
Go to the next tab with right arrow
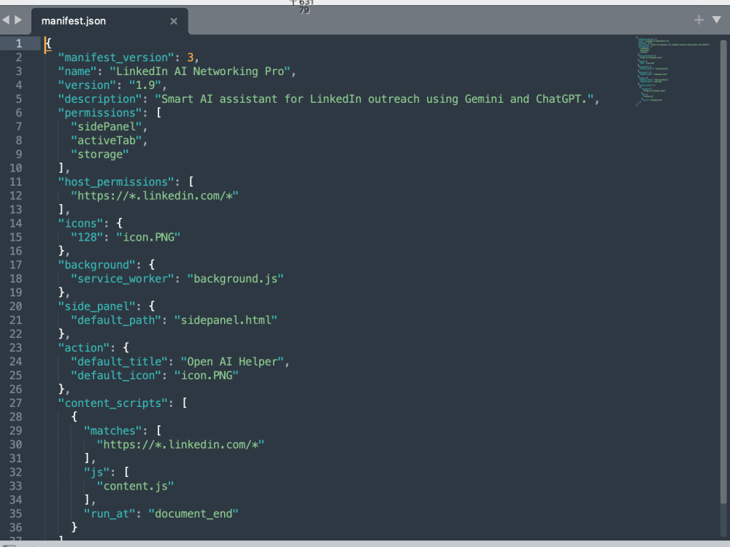point(19,20)
